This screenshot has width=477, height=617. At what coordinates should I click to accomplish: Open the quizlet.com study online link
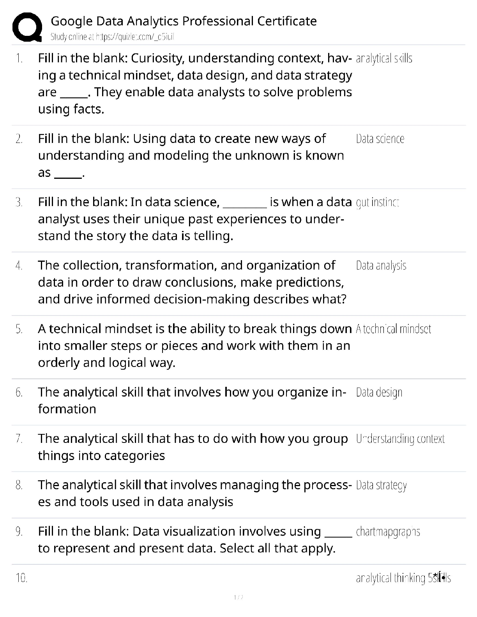pyautogui.click(x=112, y=37)
